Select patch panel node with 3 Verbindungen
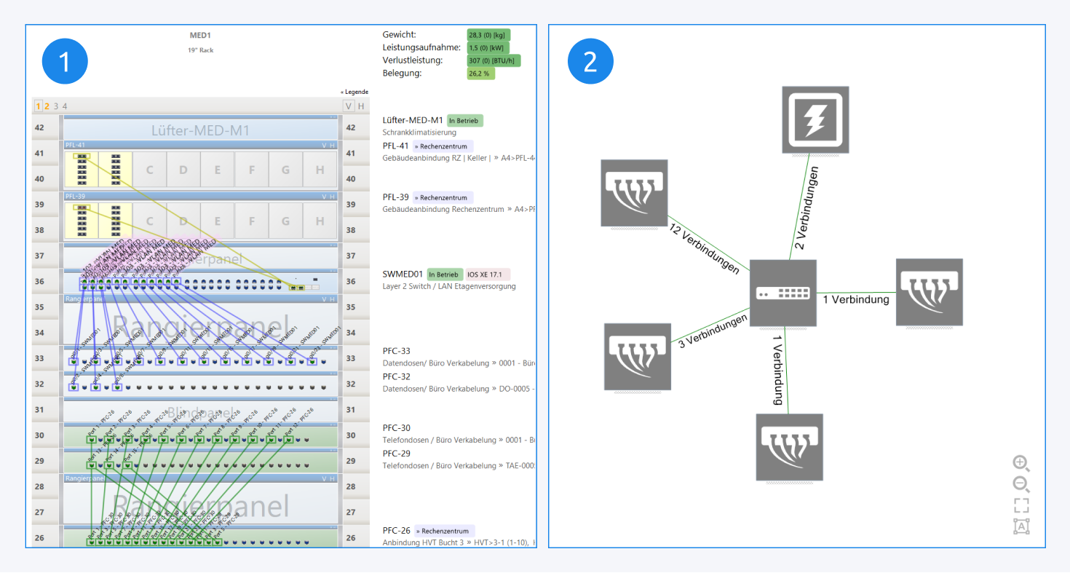This screenshot has width=1070, height=573. (x=638, y=357)
